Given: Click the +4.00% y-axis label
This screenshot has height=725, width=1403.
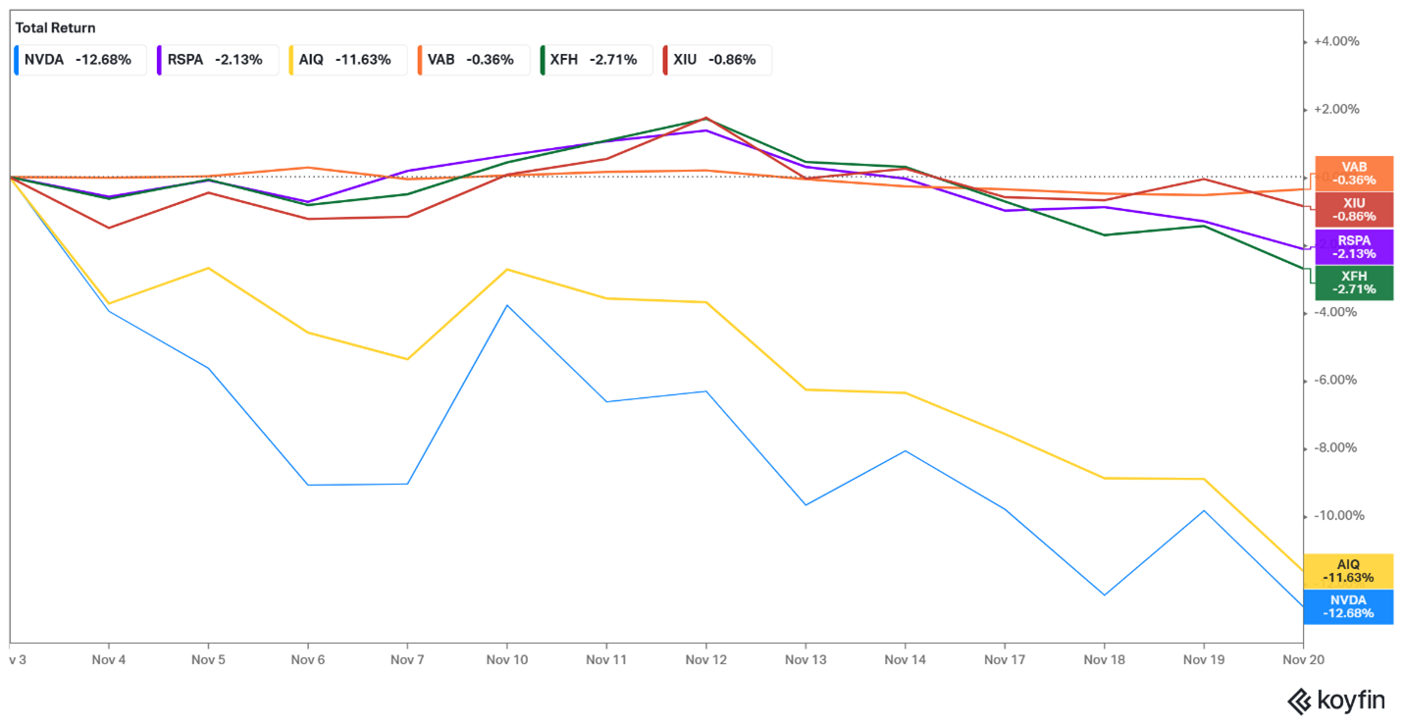Looking at the screenshot, I should tap(1336, 41).
